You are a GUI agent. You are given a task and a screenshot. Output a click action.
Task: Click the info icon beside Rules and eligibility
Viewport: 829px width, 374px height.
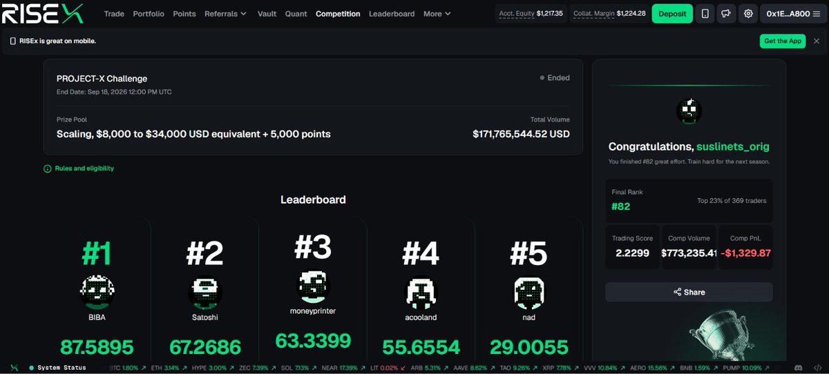point(48,168)
